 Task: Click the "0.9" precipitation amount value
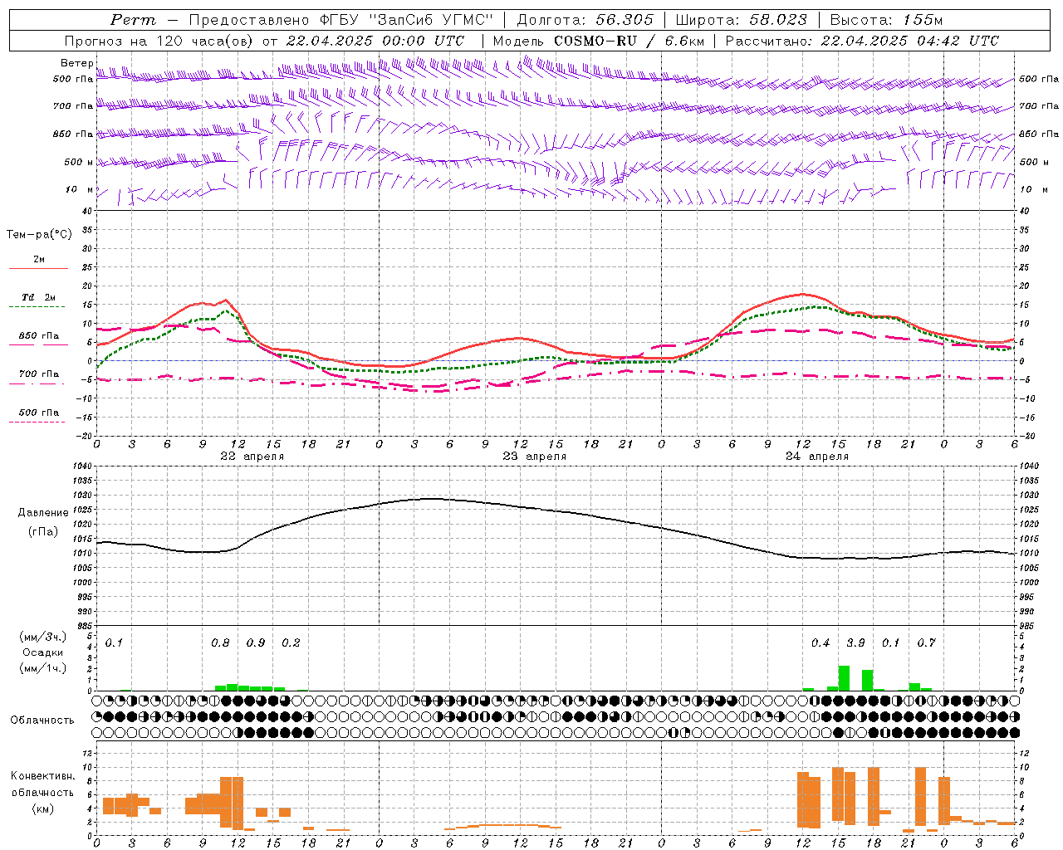click(256, 642)
